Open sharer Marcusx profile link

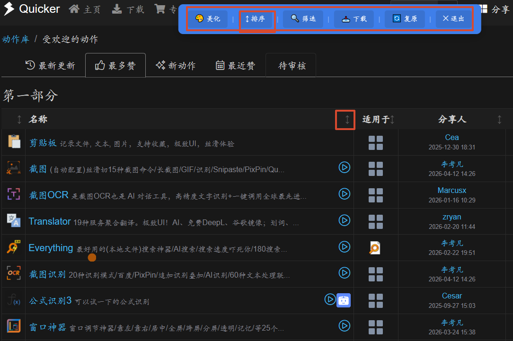(452, 190)
